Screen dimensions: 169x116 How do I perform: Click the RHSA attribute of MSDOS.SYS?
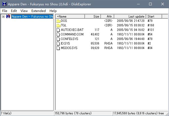click(x=108, y=48)
